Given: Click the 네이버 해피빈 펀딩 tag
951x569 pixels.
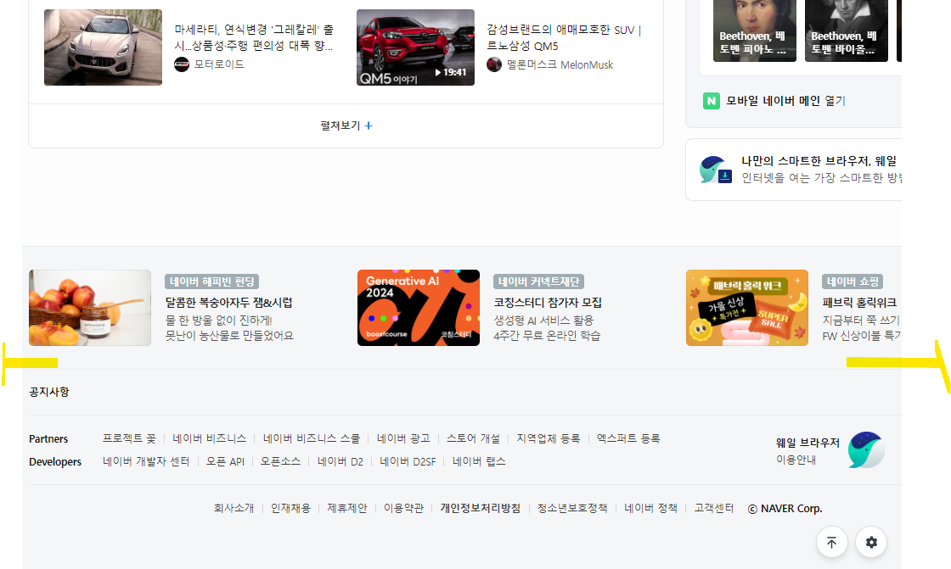Looking at the screenshot, I should [212, 282].
